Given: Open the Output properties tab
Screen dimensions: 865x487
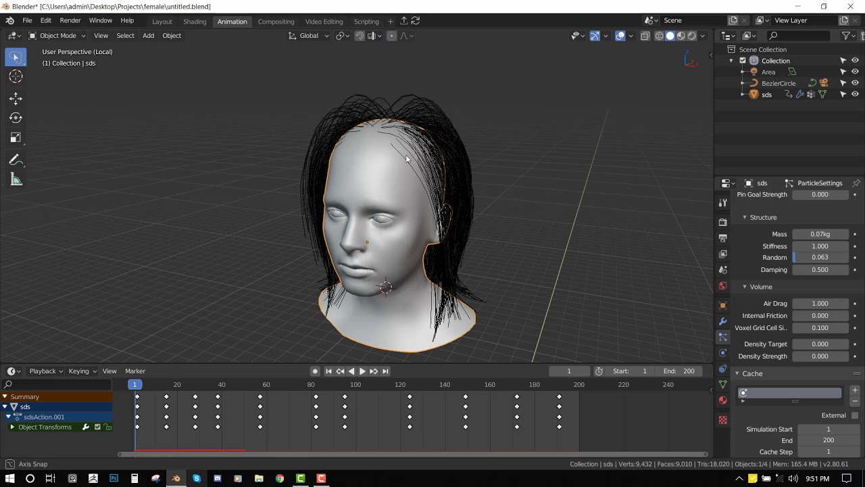Looking at the screenshot, I should [x=723, y=238].
